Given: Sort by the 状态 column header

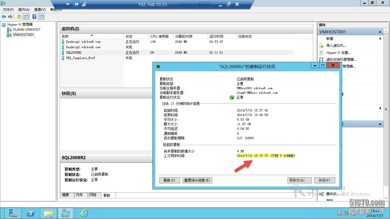Looking at the screenshot, I should 136,36.
